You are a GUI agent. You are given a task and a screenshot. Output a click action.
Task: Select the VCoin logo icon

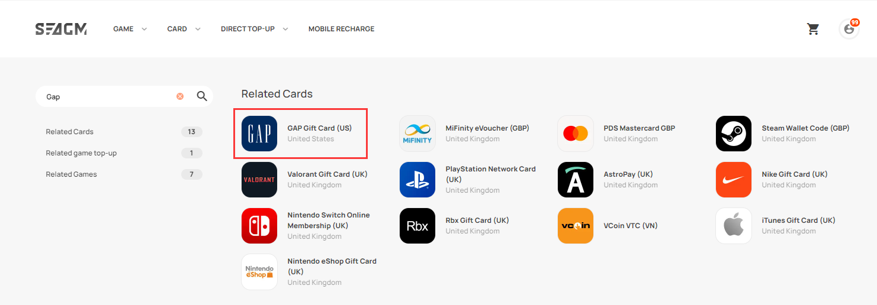576,226
